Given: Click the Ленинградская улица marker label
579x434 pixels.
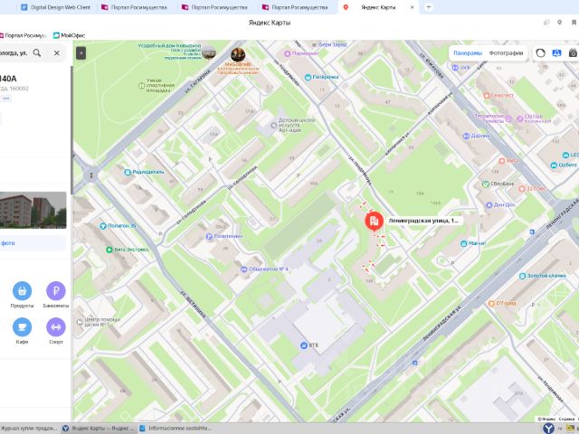Looking at the screenshot, I should 423,221.
